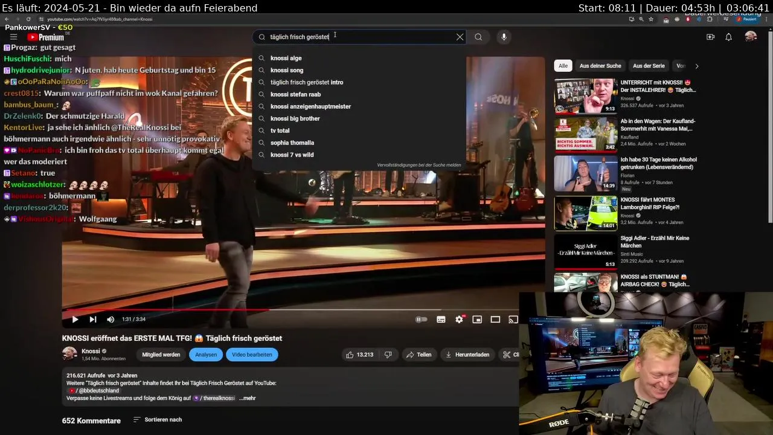The width and height of the screenshot is (773, 435).
Task: Pick suggestion knossi big brother
Action: (x=359, y=118)
